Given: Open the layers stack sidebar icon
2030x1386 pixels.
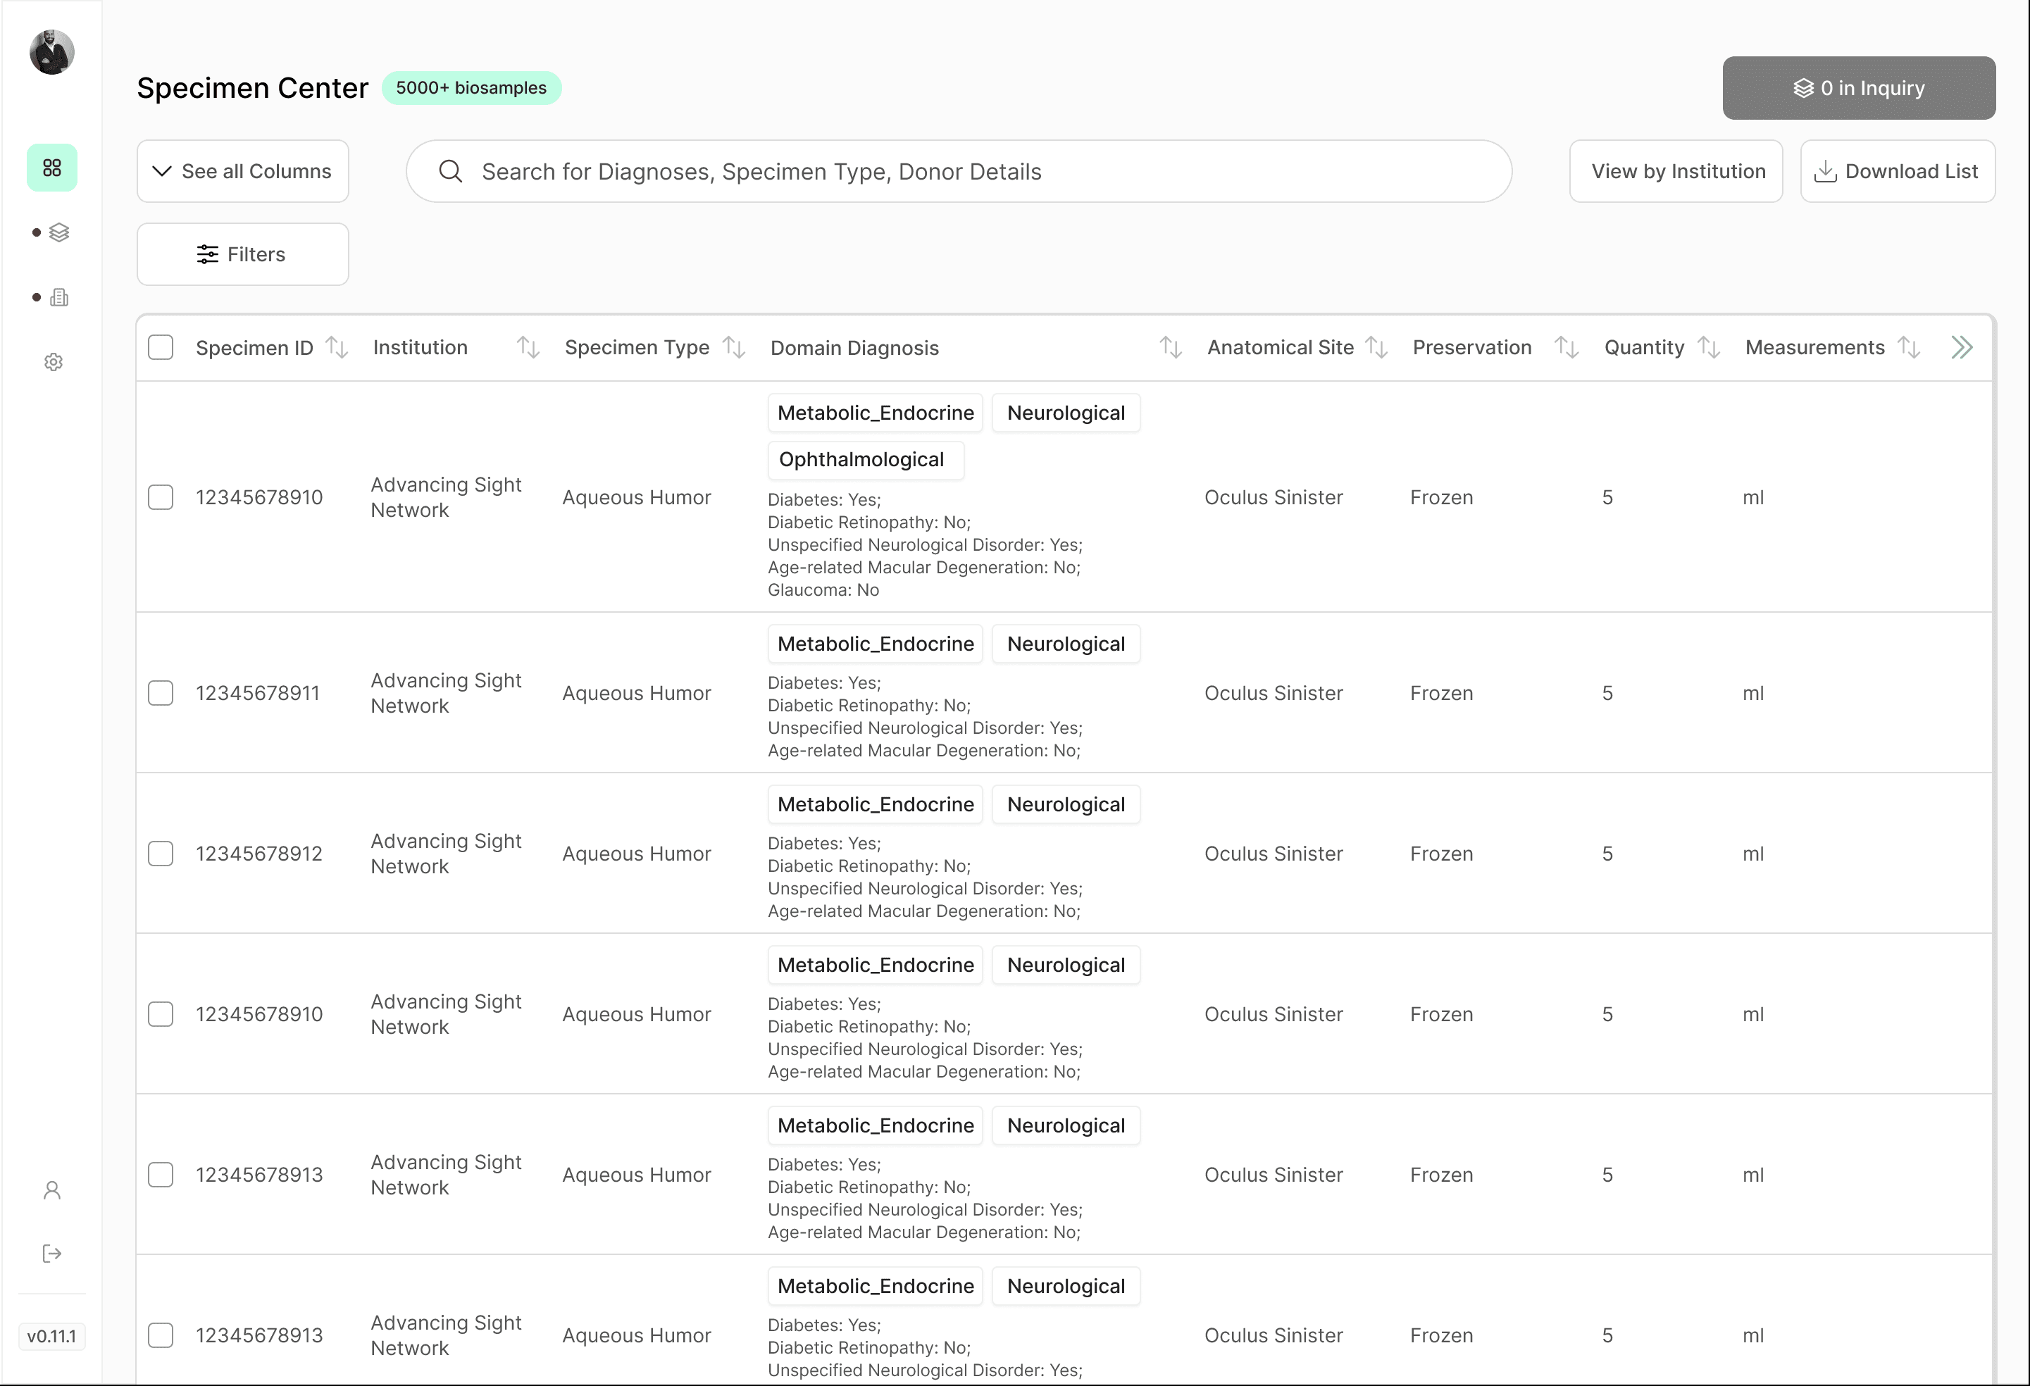Looking at the screenshot, I should click(58, 232).
